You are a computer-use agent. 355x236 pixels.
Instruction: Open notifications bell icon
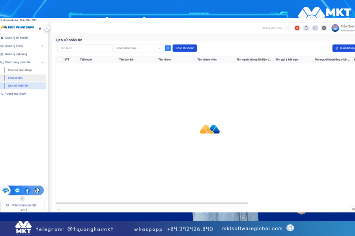(306, 28)
